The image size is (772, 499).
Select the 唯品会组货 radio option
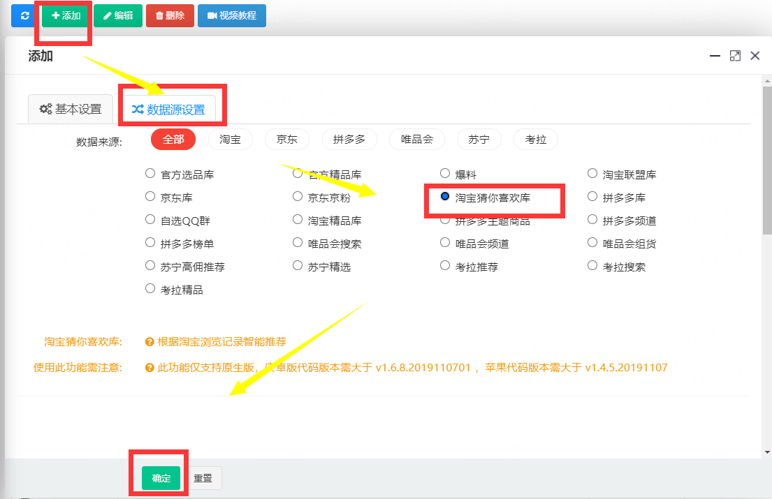[x=592, y=242]
